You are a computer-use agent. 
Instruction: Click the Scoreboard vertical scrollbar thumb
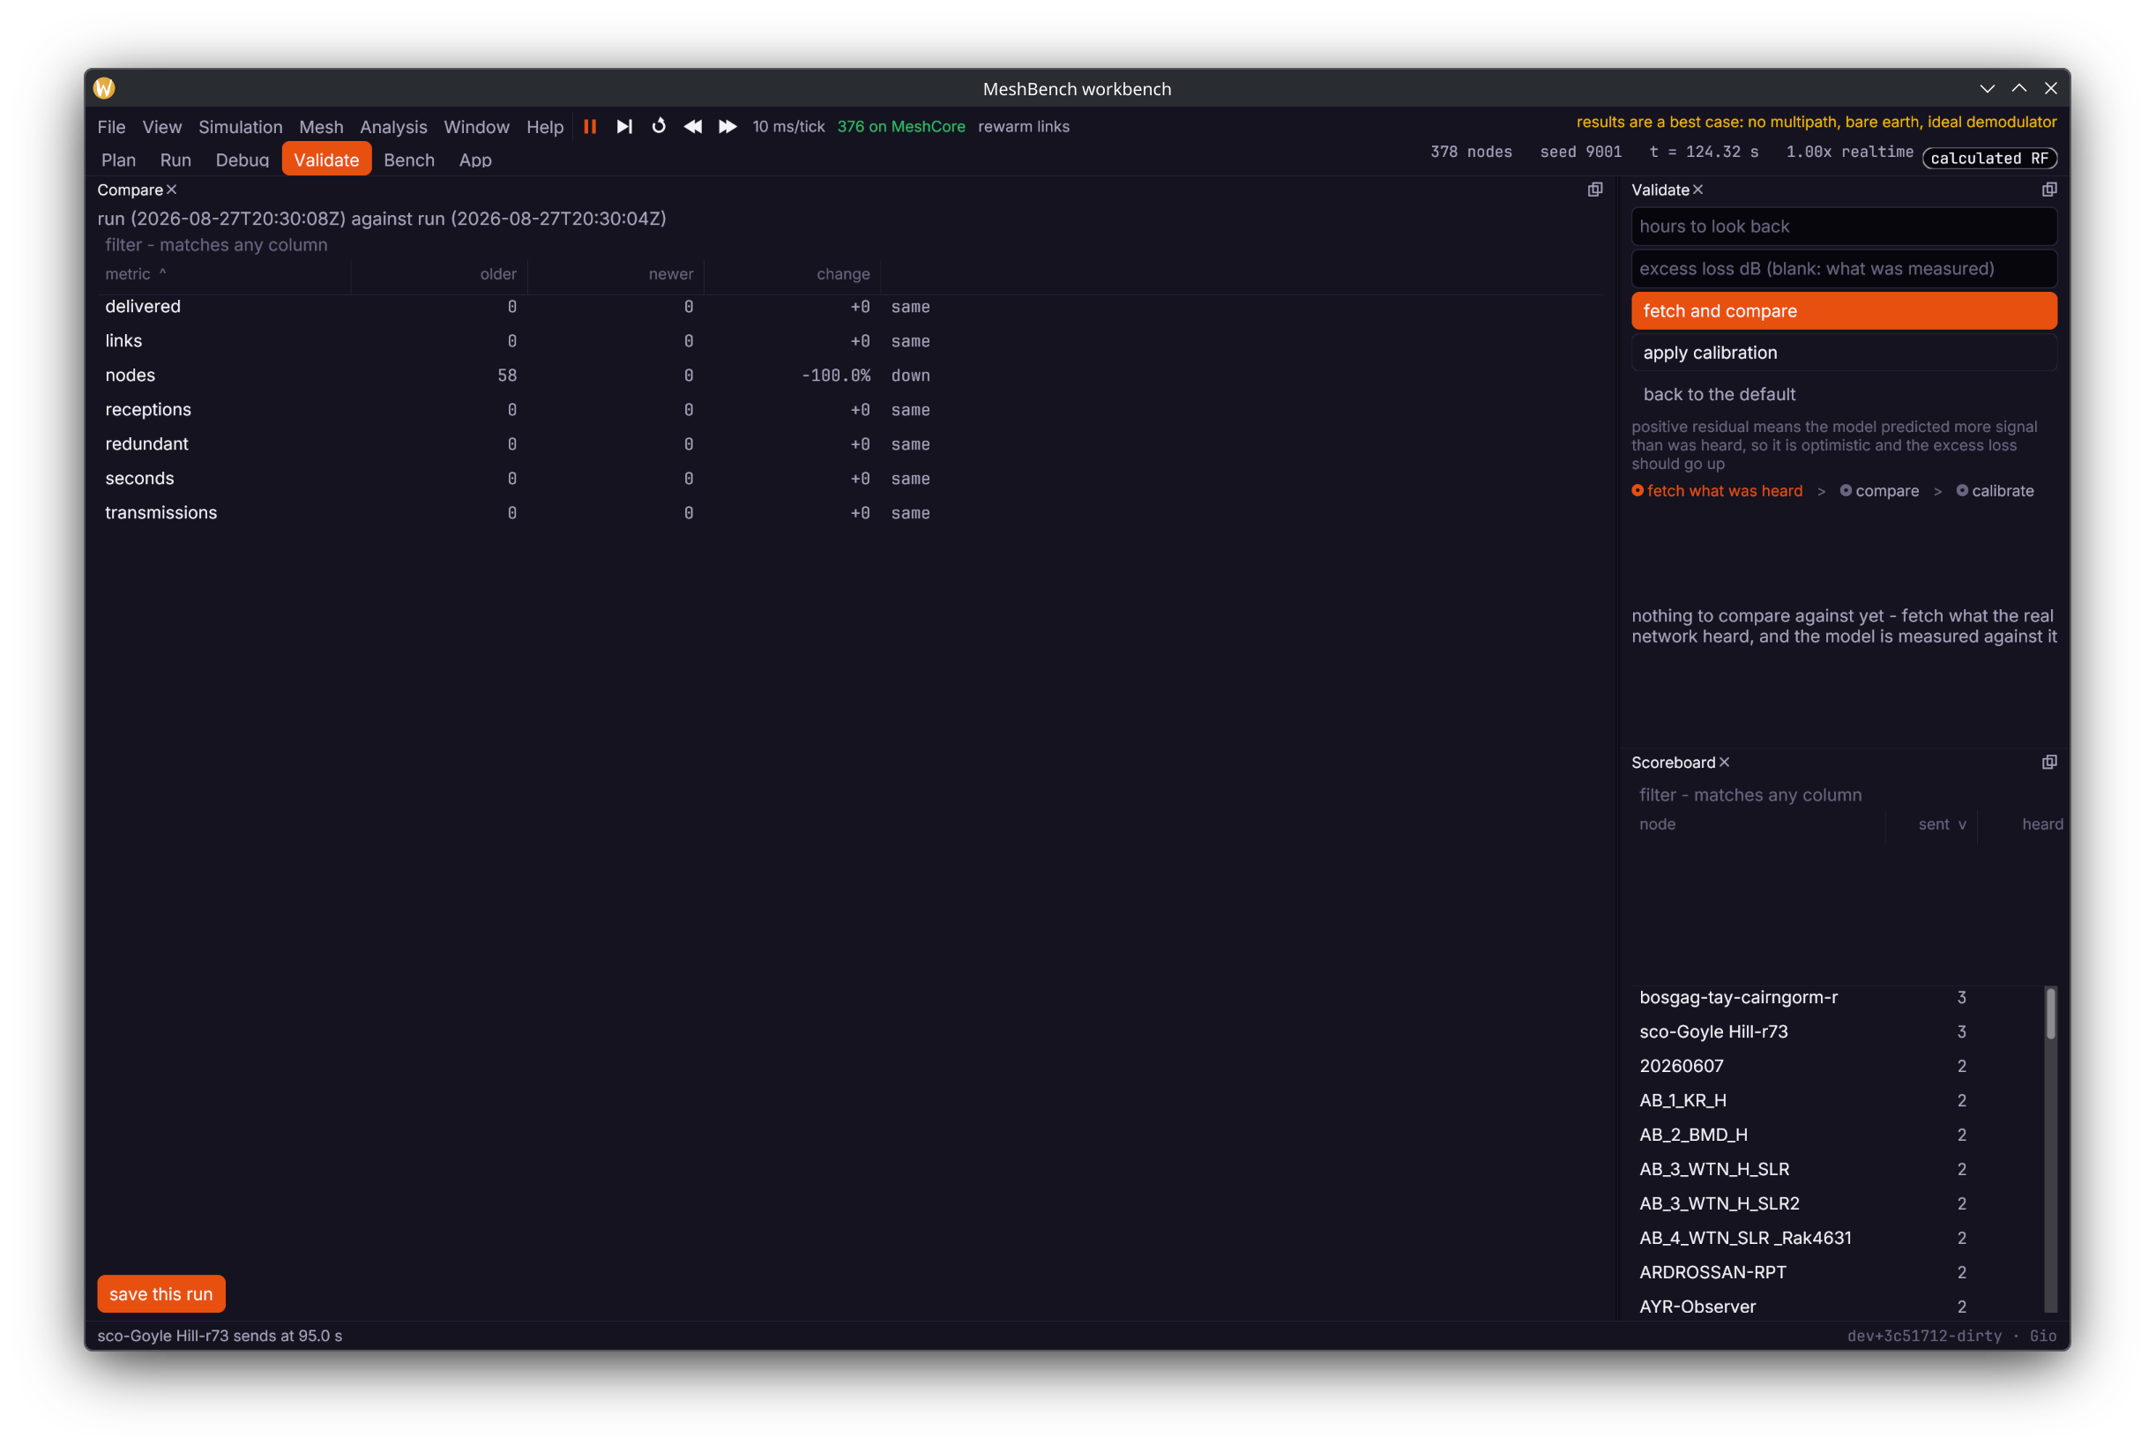(2049, 1013)
